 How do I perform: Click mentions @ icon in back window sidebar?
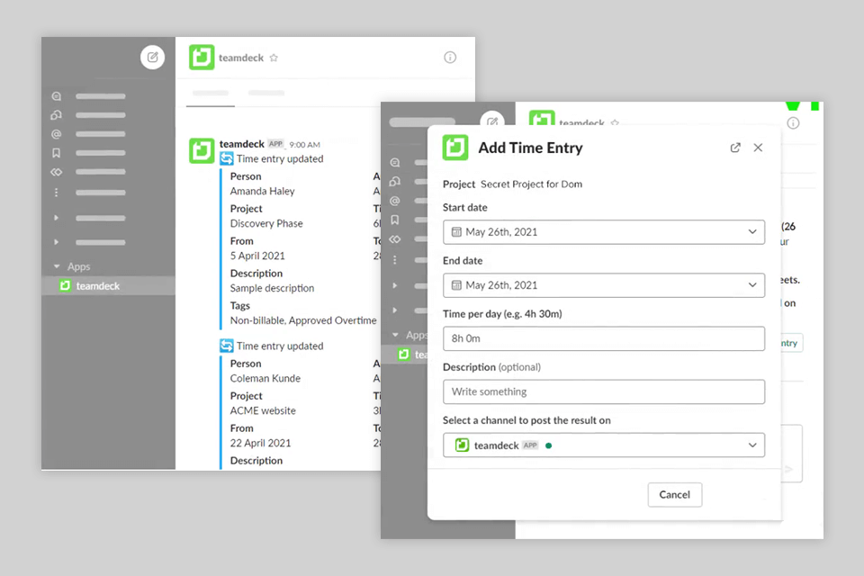click(56, 134)
